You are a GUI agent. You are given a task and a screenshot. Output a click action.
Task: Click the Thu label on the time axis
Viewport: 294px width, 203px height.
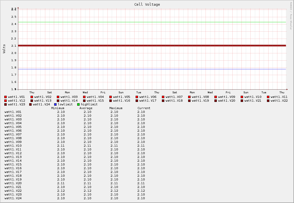point(32,92)
